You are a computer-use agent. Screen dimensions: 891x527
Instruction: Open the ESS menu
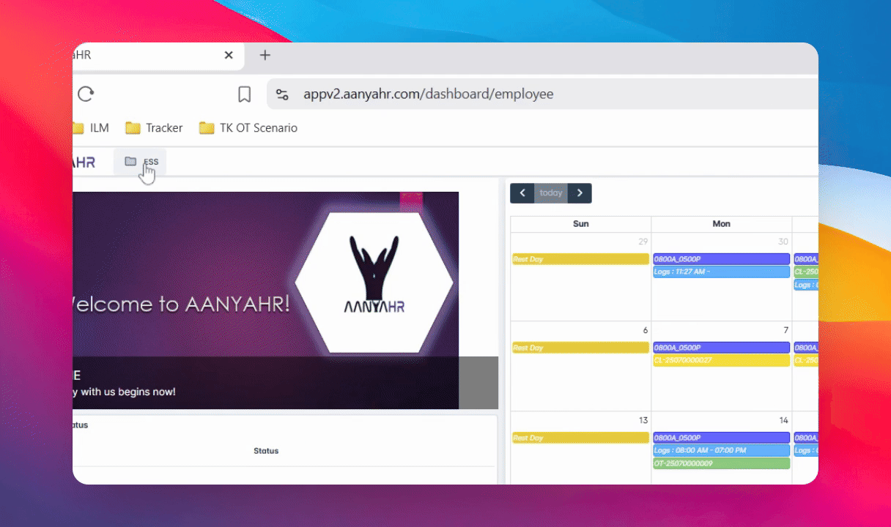(141, 162)
